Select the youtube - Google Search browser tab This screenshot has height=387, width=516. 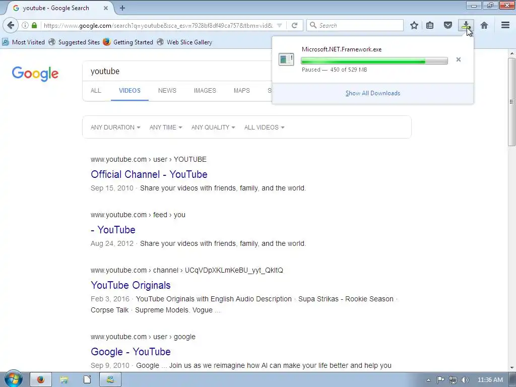click(59, 8)
